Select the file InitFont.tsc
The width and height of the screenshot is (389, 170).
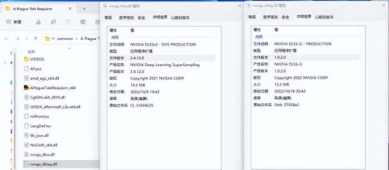click(x=40, y=116)
